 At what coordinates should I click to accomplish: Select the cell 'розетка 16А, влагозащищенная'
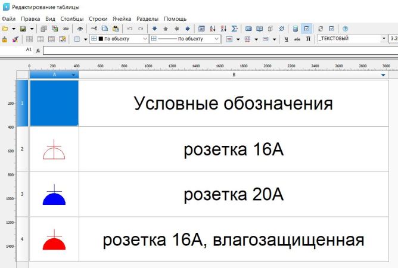click(x=234, y=239)
